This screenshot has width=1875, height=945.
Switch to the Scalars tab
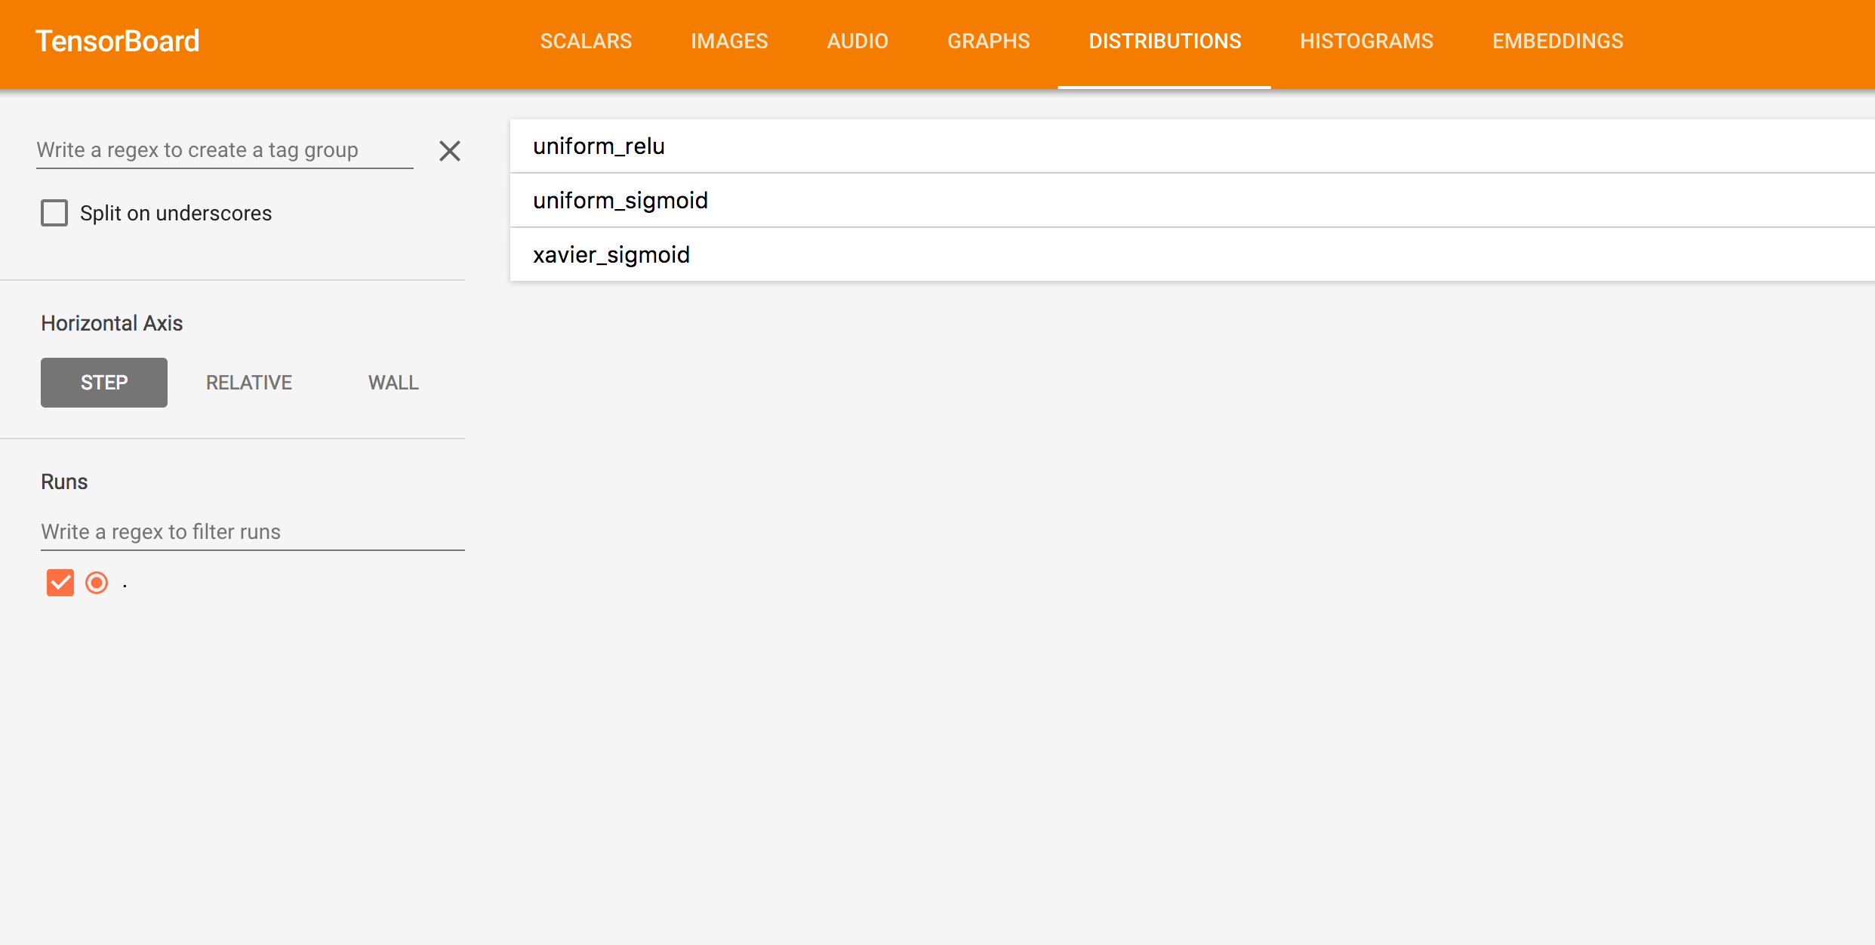(x=586, y=42)
